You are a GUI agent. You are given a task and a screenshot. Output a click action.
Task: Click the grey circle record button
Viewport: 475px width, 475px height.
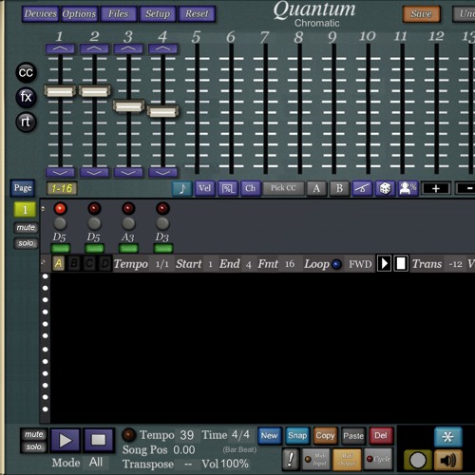coord(418,460)
